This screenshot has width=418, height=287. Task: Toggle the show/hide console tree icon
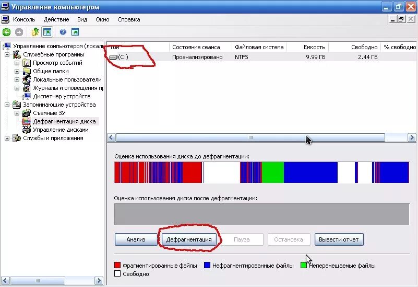click(x=47, y=32)
